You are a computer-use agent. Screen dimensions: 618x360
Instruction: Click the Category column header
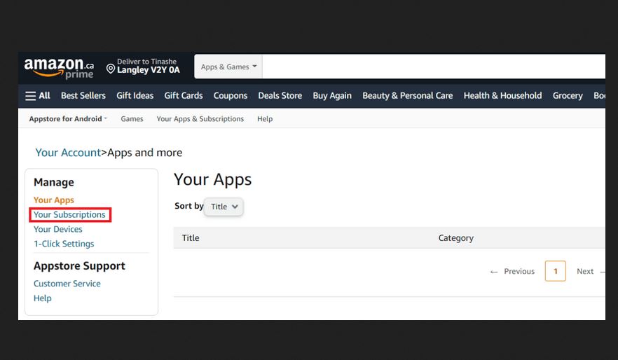coord(456,238)
